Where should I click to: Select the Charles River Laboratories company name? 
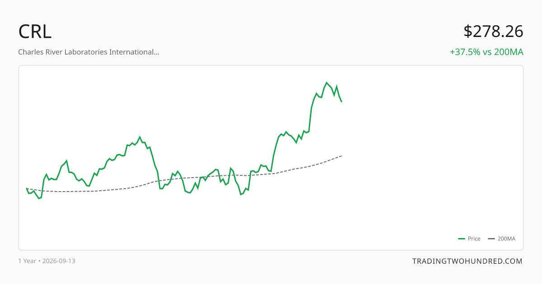(89, 52)
